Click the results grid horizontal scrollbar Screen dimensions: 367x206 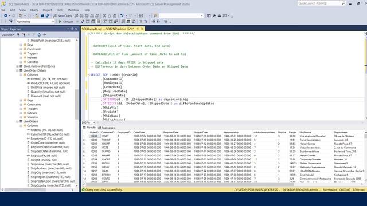coord(190,184)
